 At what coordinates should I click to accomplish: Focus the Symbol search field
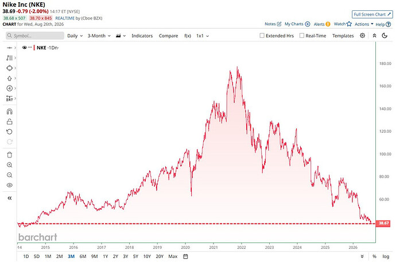pos(35,36)
